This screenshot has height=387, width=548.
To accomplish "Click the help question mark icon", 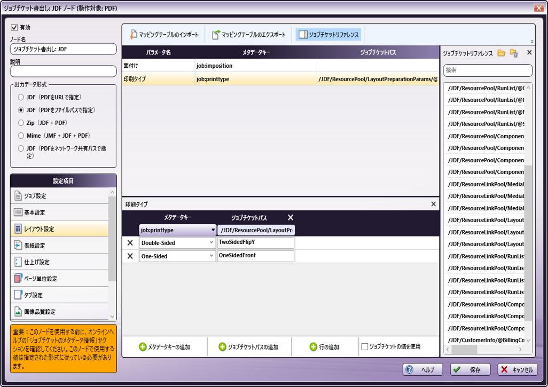I will 409,369.
